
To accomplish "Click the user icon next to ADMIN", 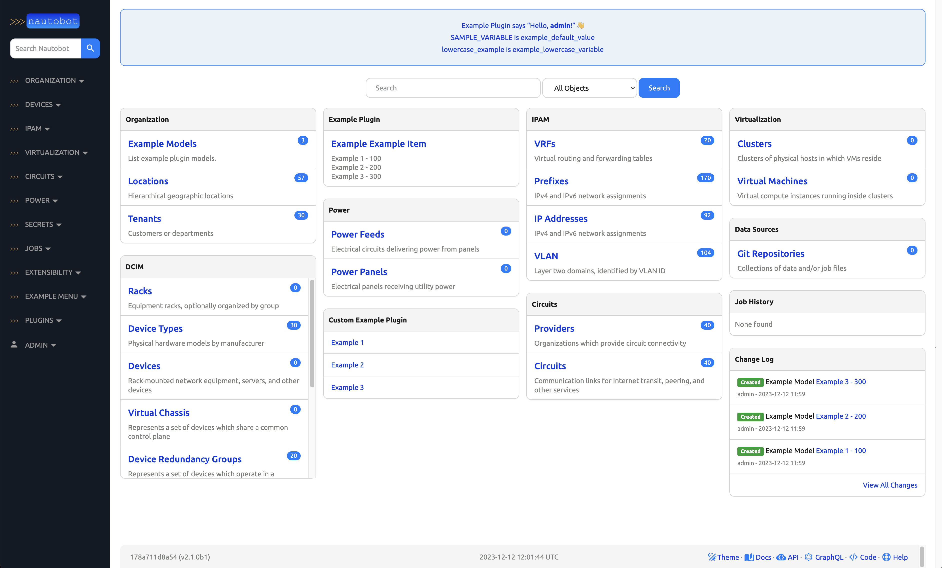I will point(14,345).
